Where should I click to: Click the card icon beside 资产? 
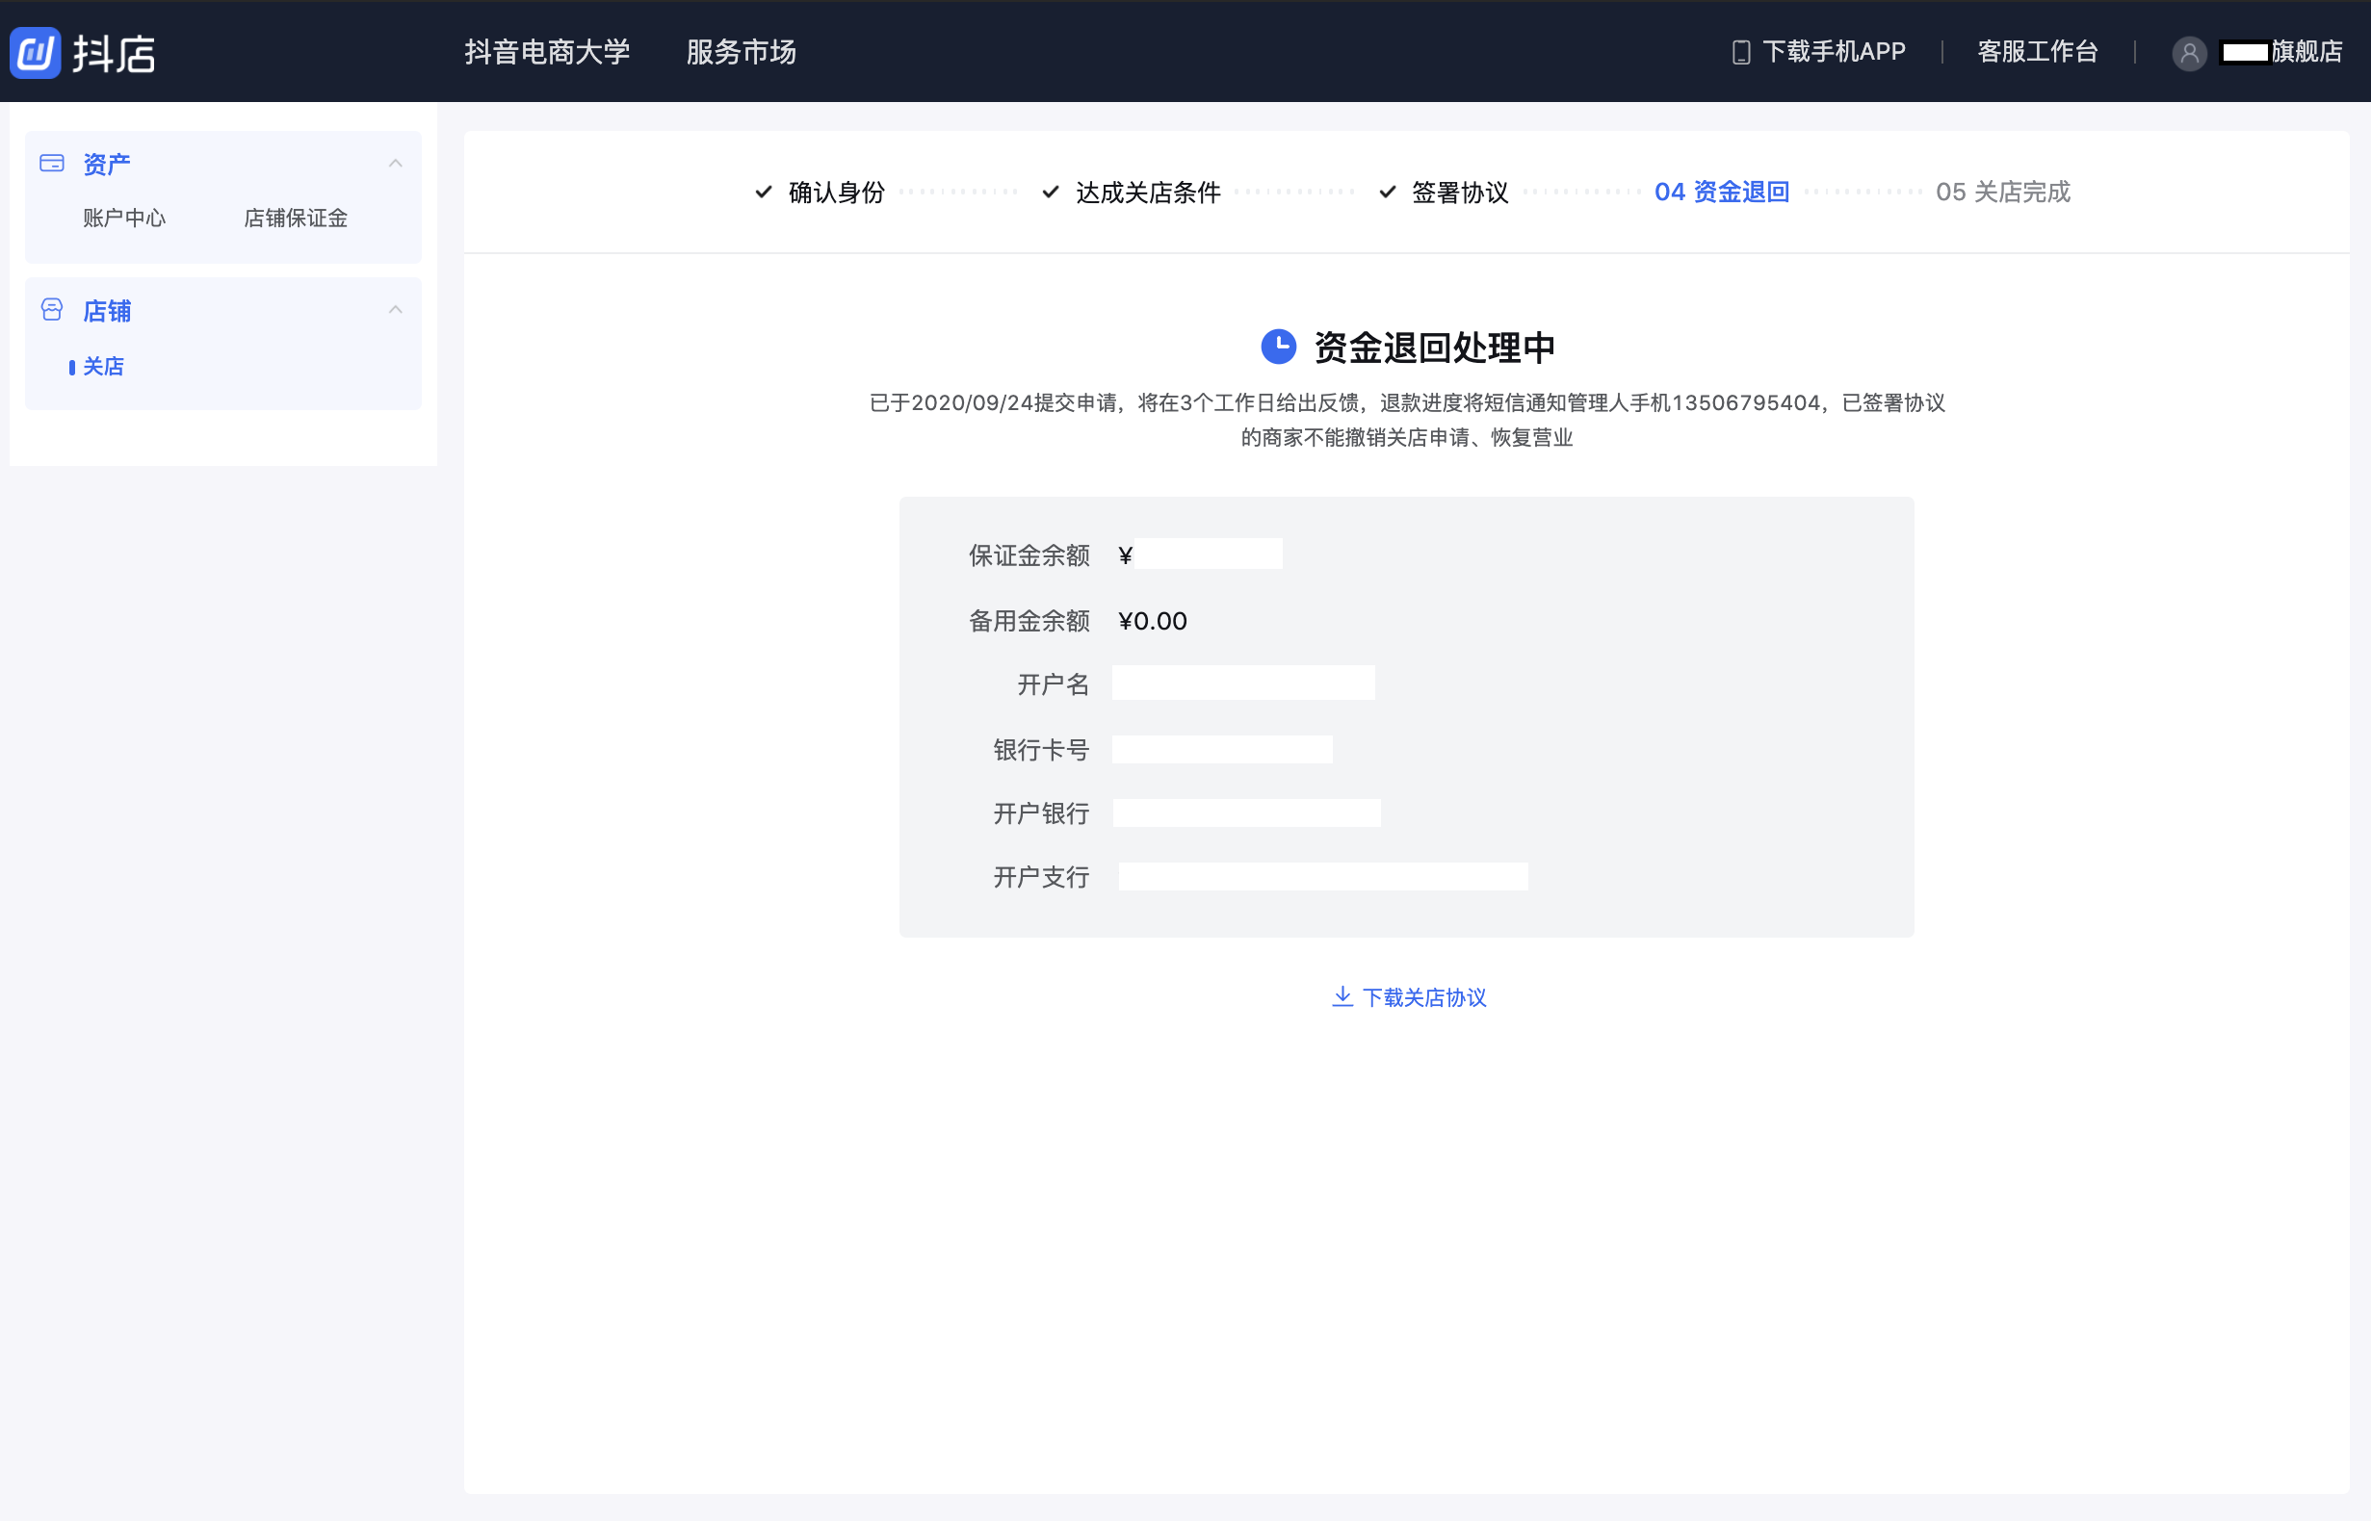coord(52,161)
